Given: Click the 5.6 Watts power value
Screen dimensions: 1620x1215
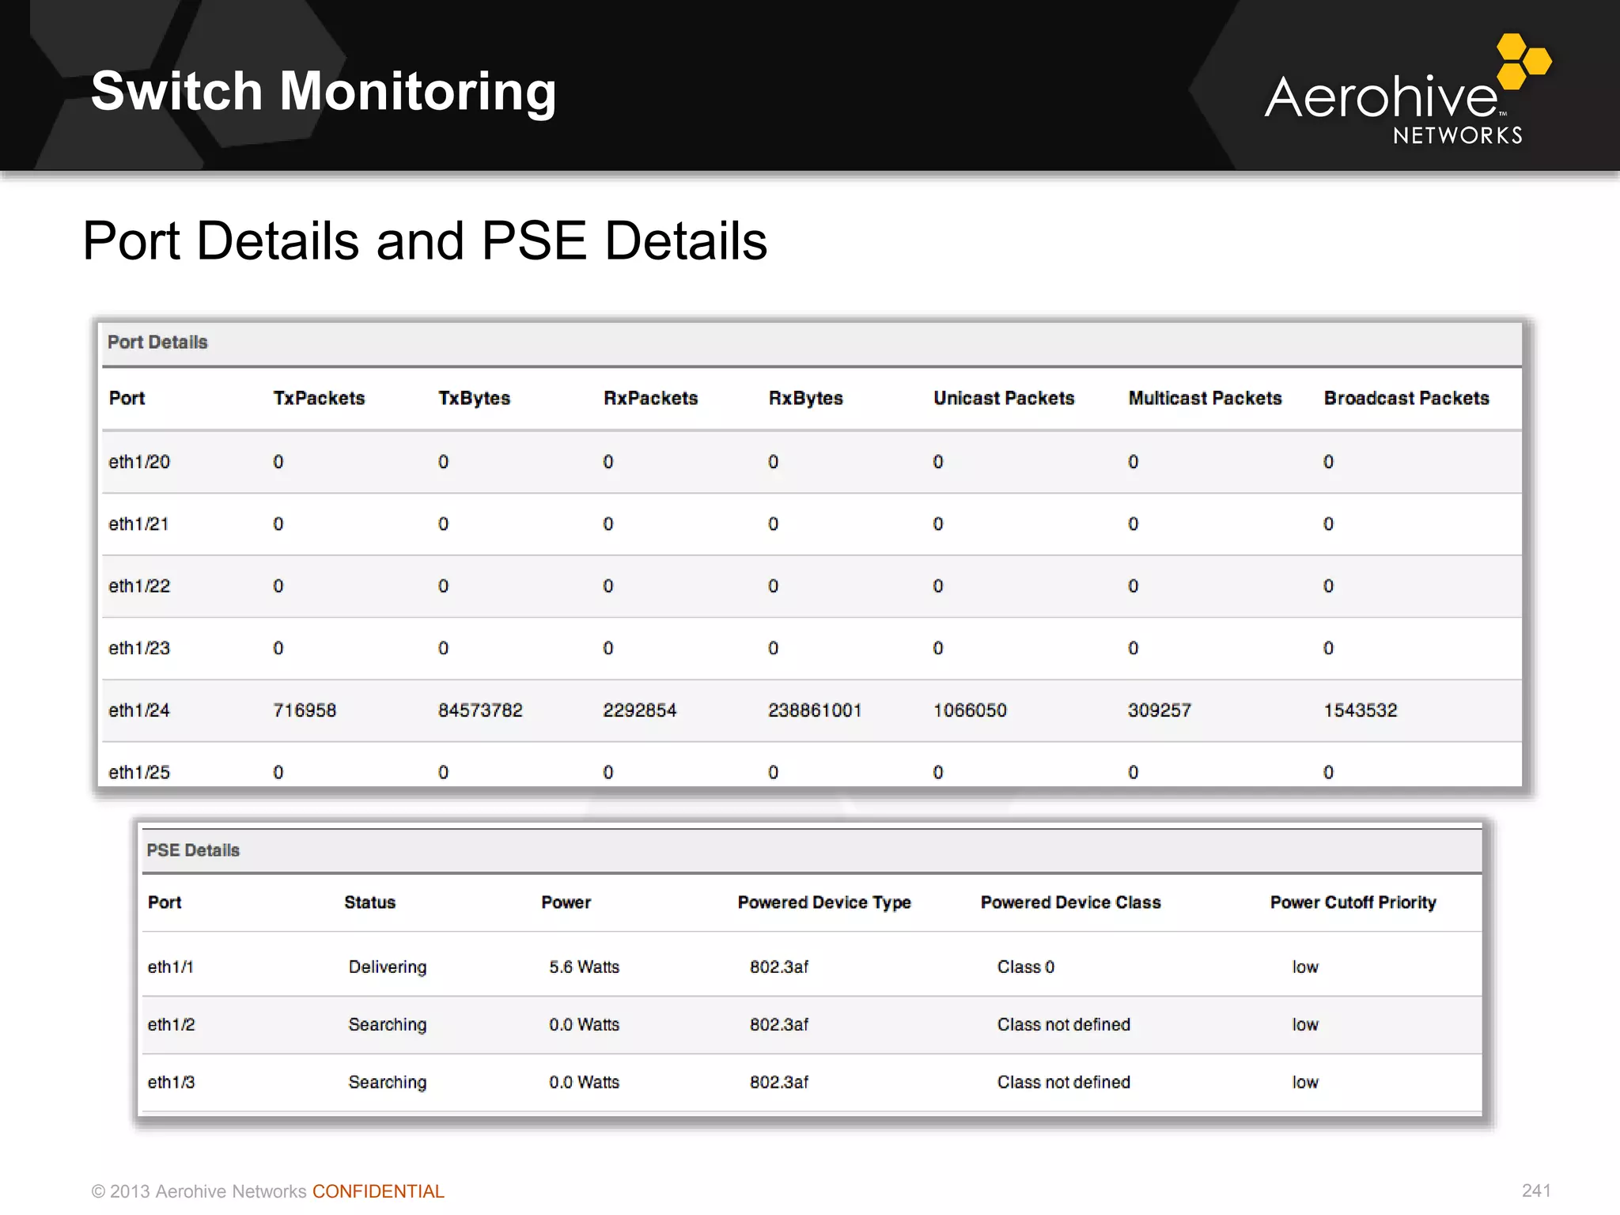Looking at the screenshot, I should tap(584, 967).
